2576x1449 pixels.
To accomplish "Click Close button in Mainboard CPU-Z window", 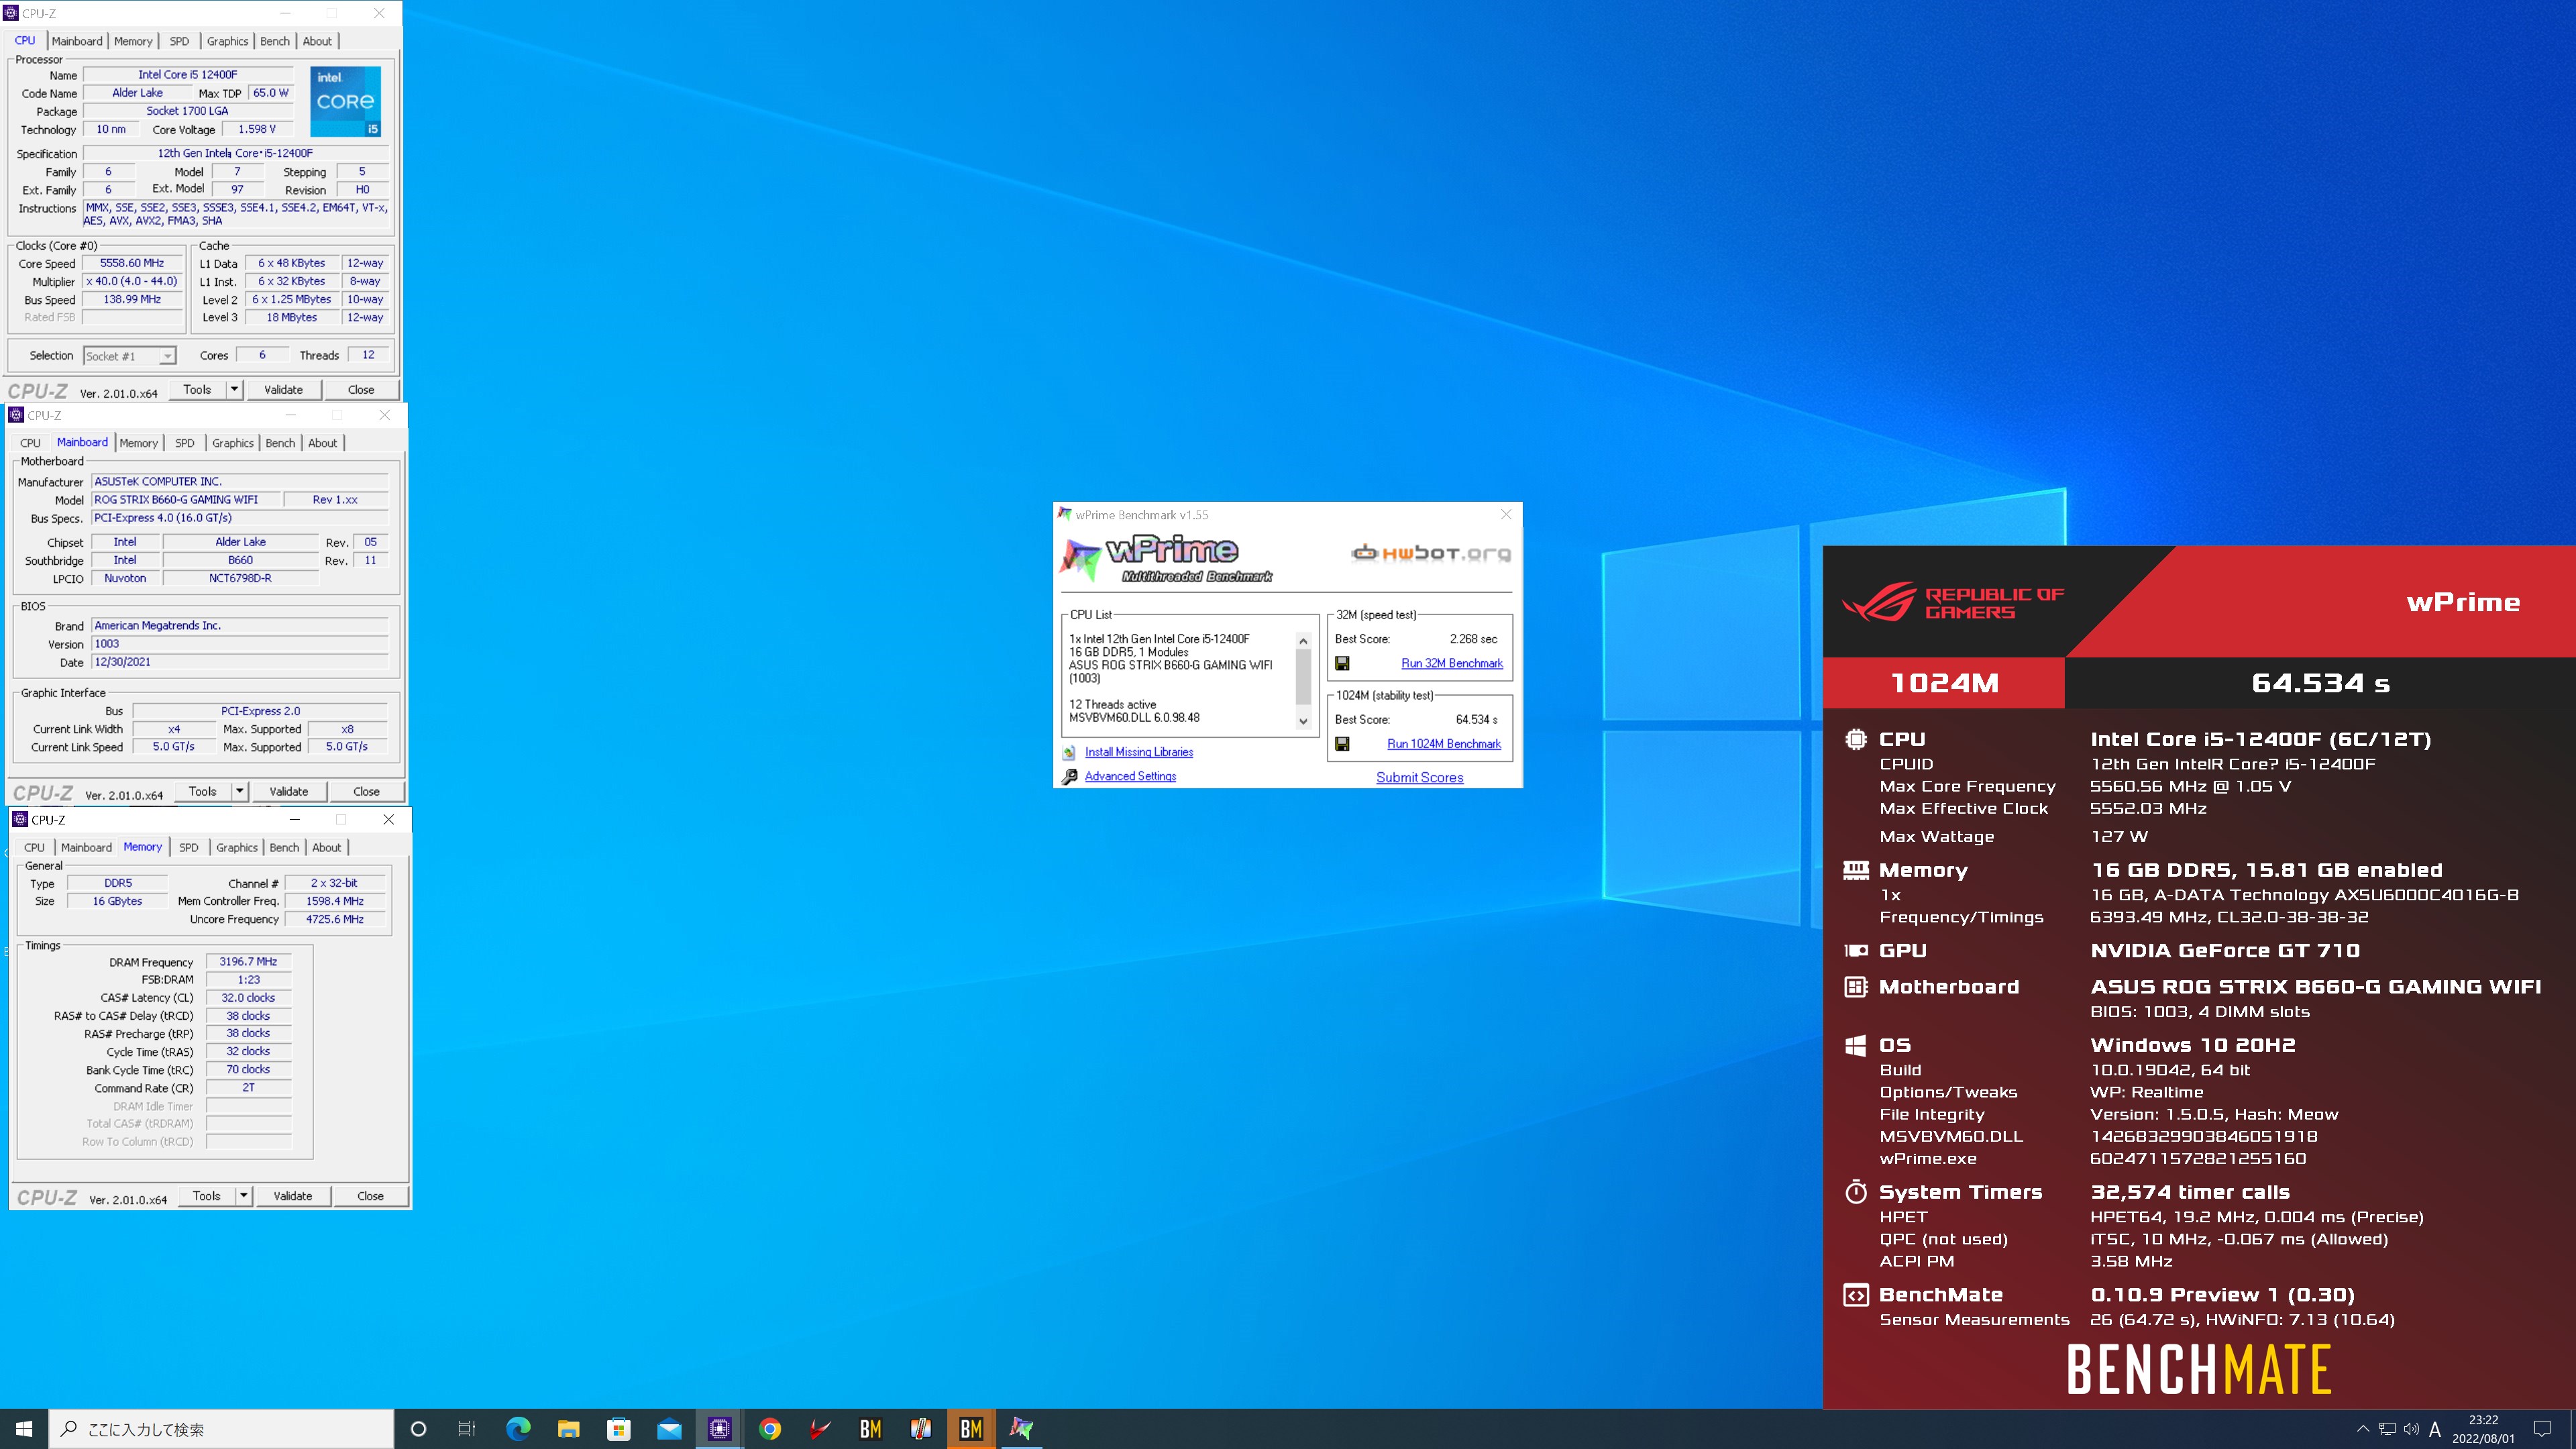I will coord(366,791).
